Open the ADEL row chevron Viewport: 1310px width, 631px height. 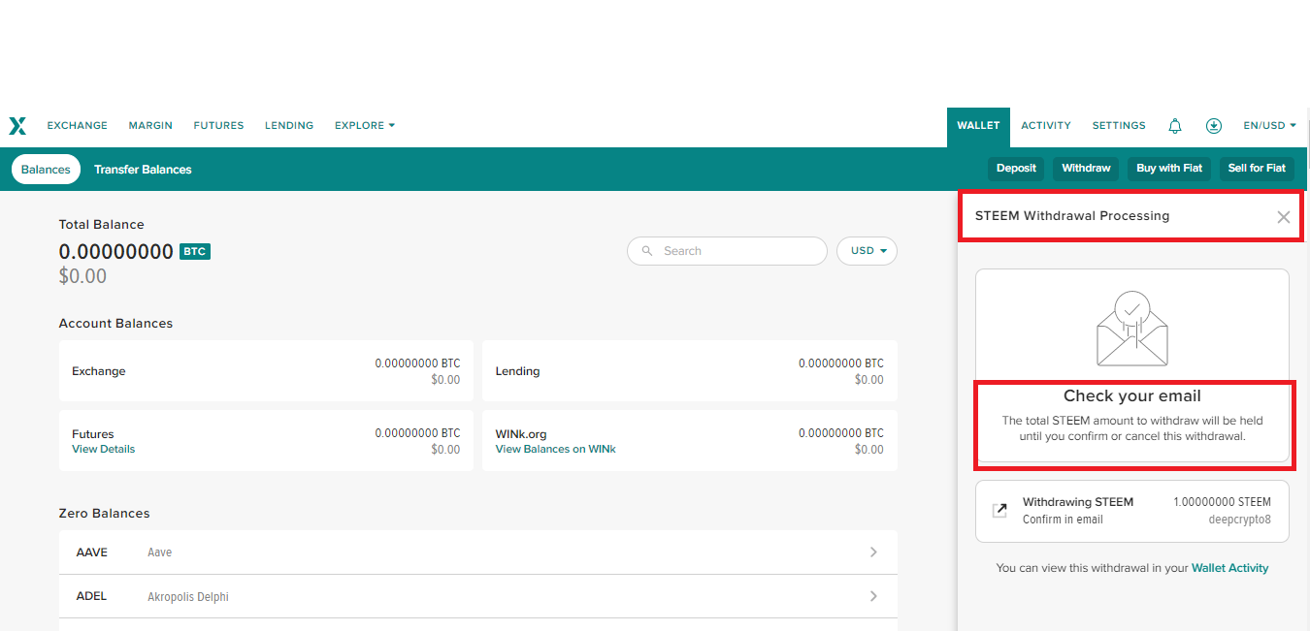(x=873, y=596)
